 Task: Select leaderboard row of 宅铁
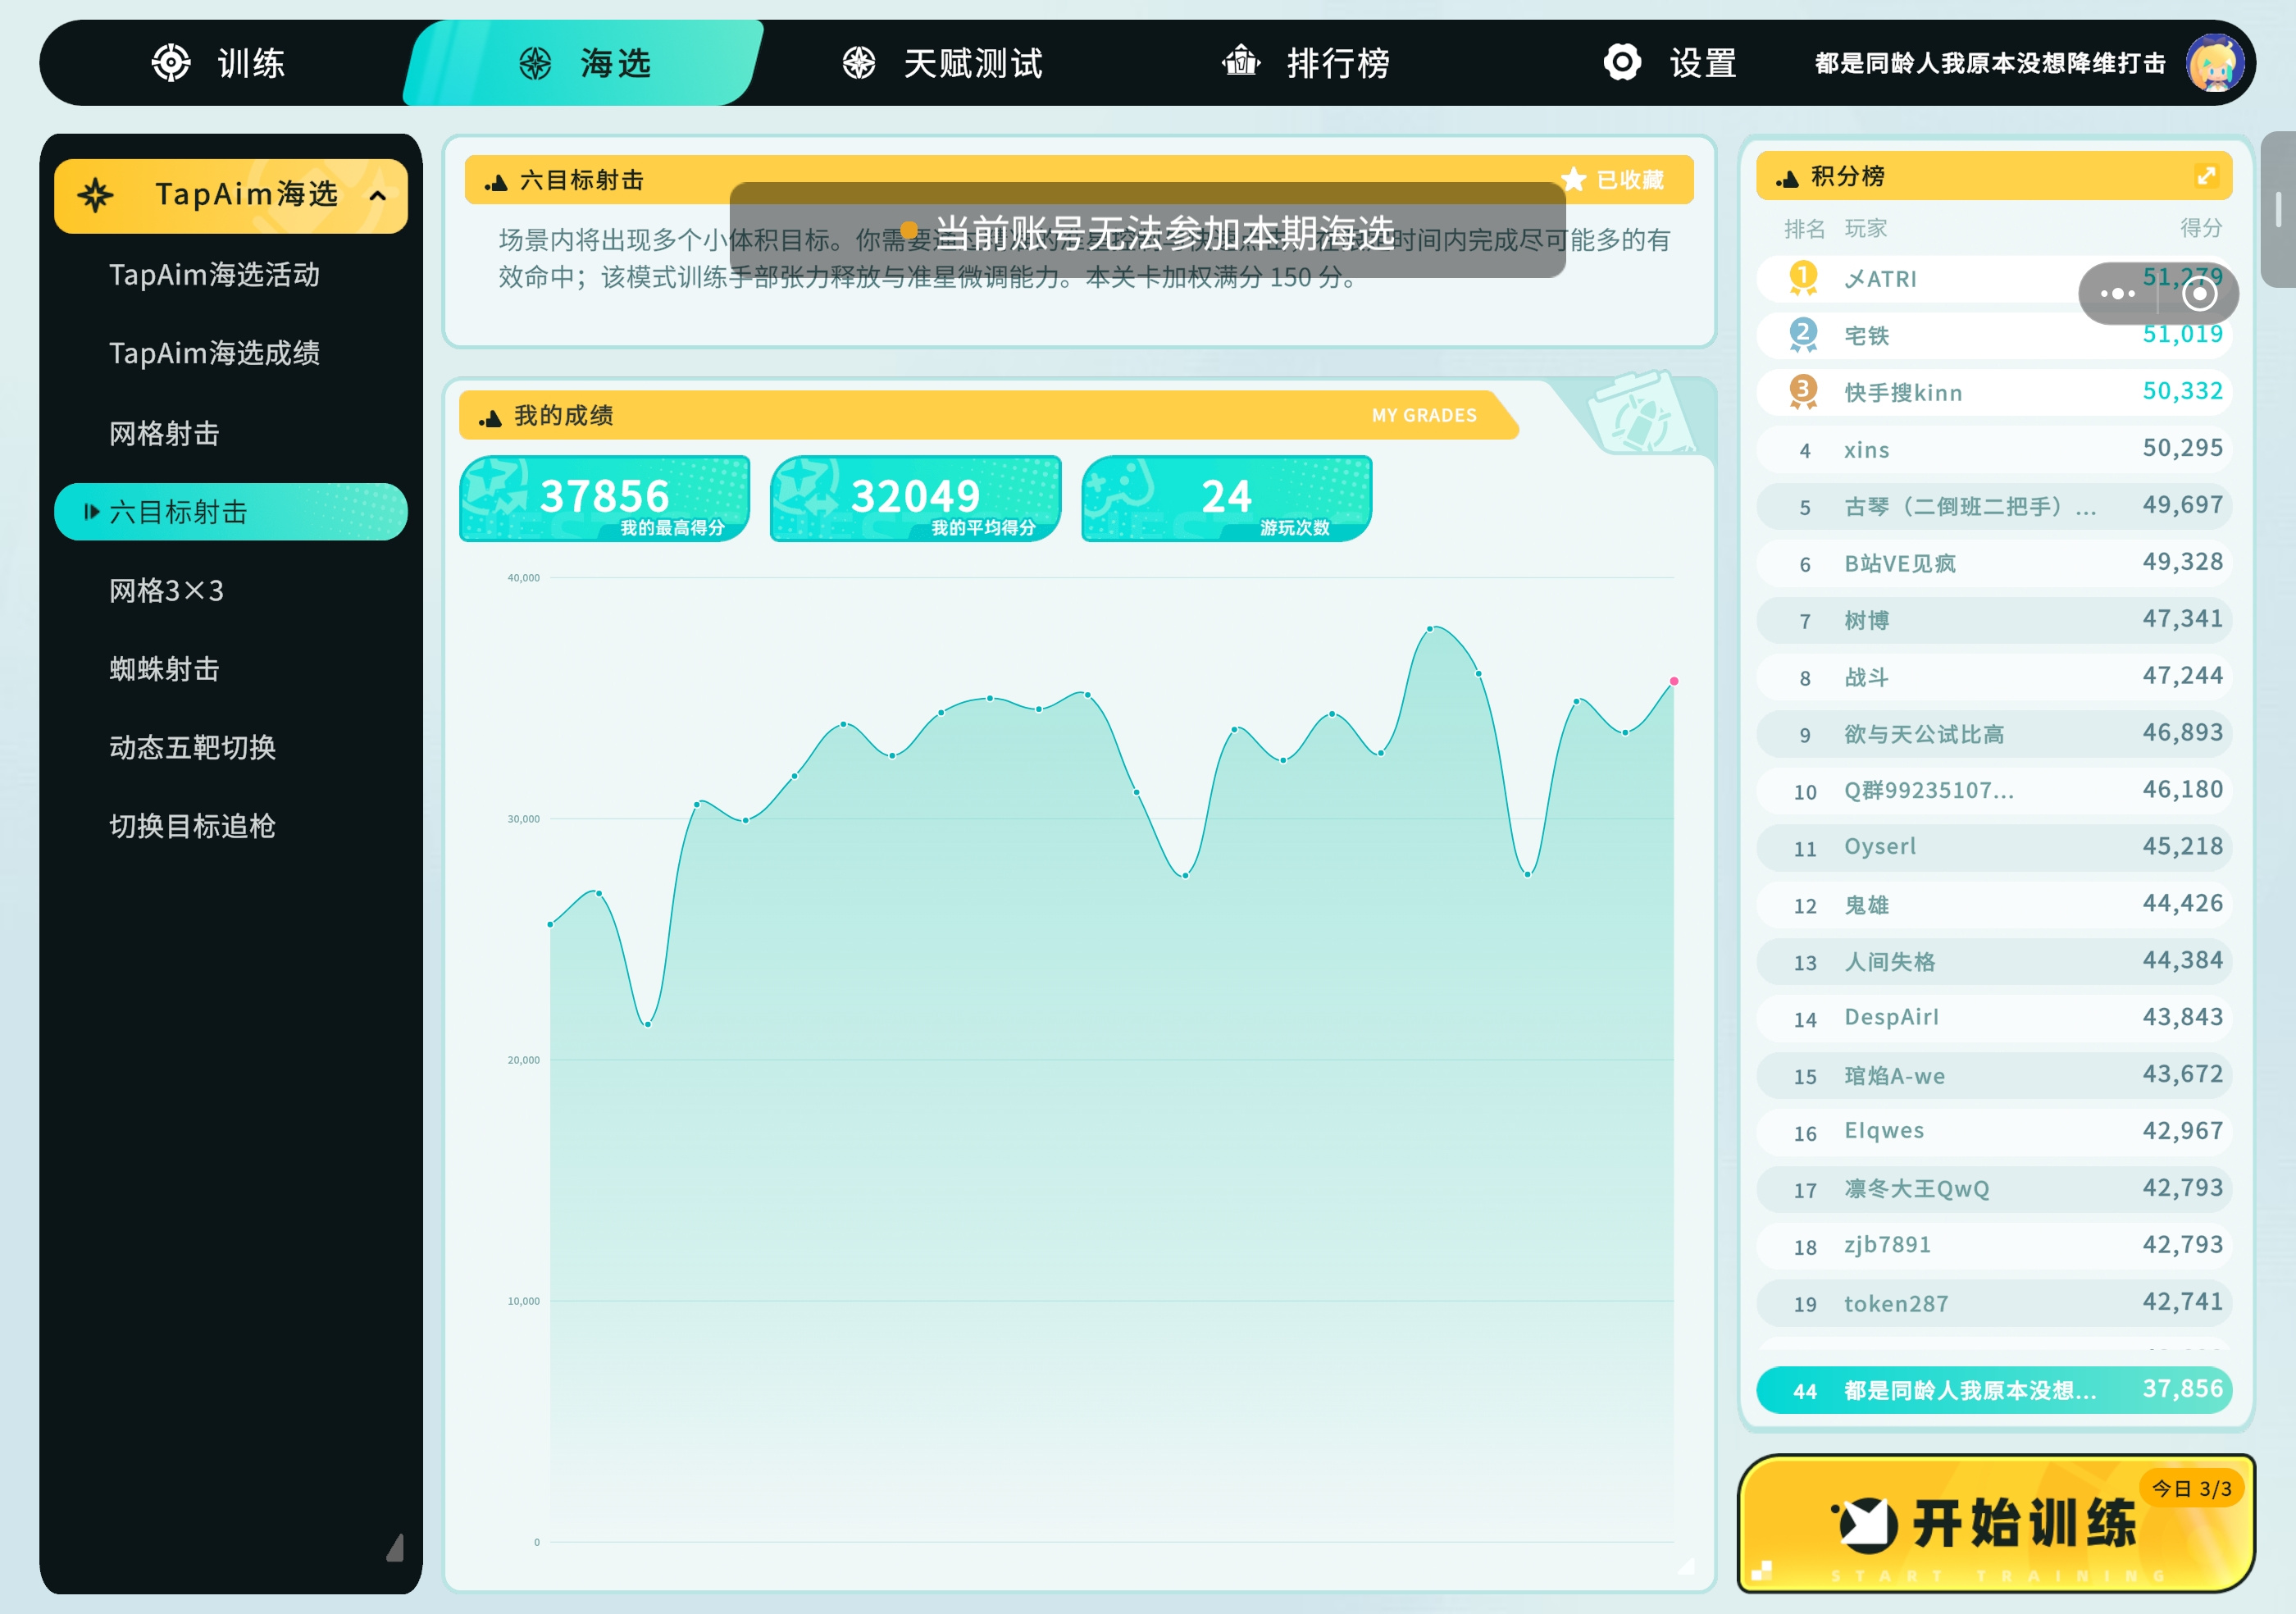[1994, 335]
